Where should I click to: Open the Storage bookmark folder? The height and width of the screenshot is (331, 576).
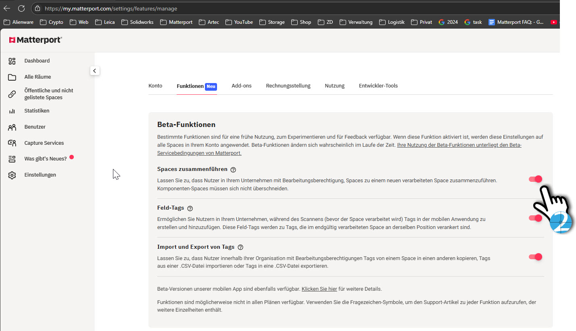272,22
